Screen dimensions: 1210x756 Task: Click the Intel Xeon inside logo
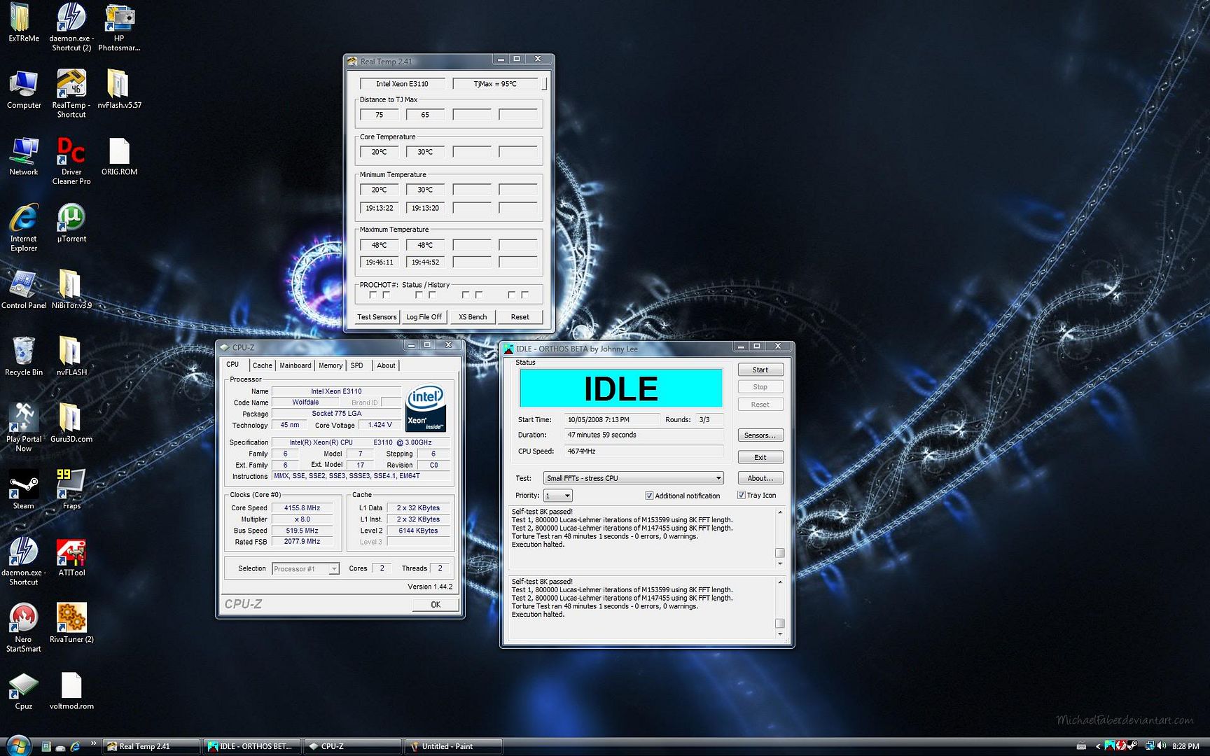click(425, 407)
